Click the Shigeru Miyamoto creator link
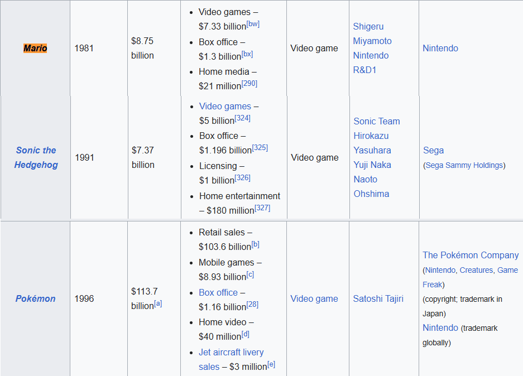Image resolution: width=523 pixels, height=376 pixels. [x=372, y=33]
